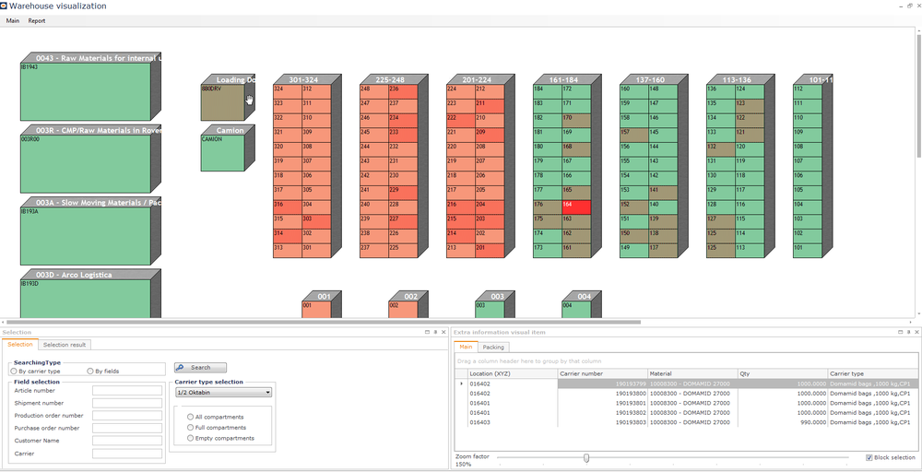922x472 pixels.
Task: Float the Selection panel window
Action: pyautogui.click(x=427, y=332)
